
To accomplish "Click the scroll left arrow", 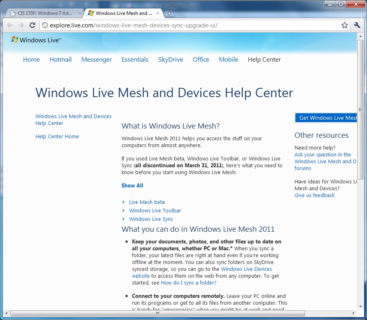I will (x=6, y=313).
